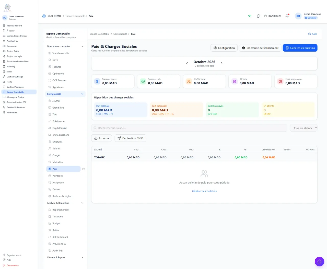The height and width of the screenshot is (269, 327).
Task: Click the Exporter button
Action: point(101,138)
